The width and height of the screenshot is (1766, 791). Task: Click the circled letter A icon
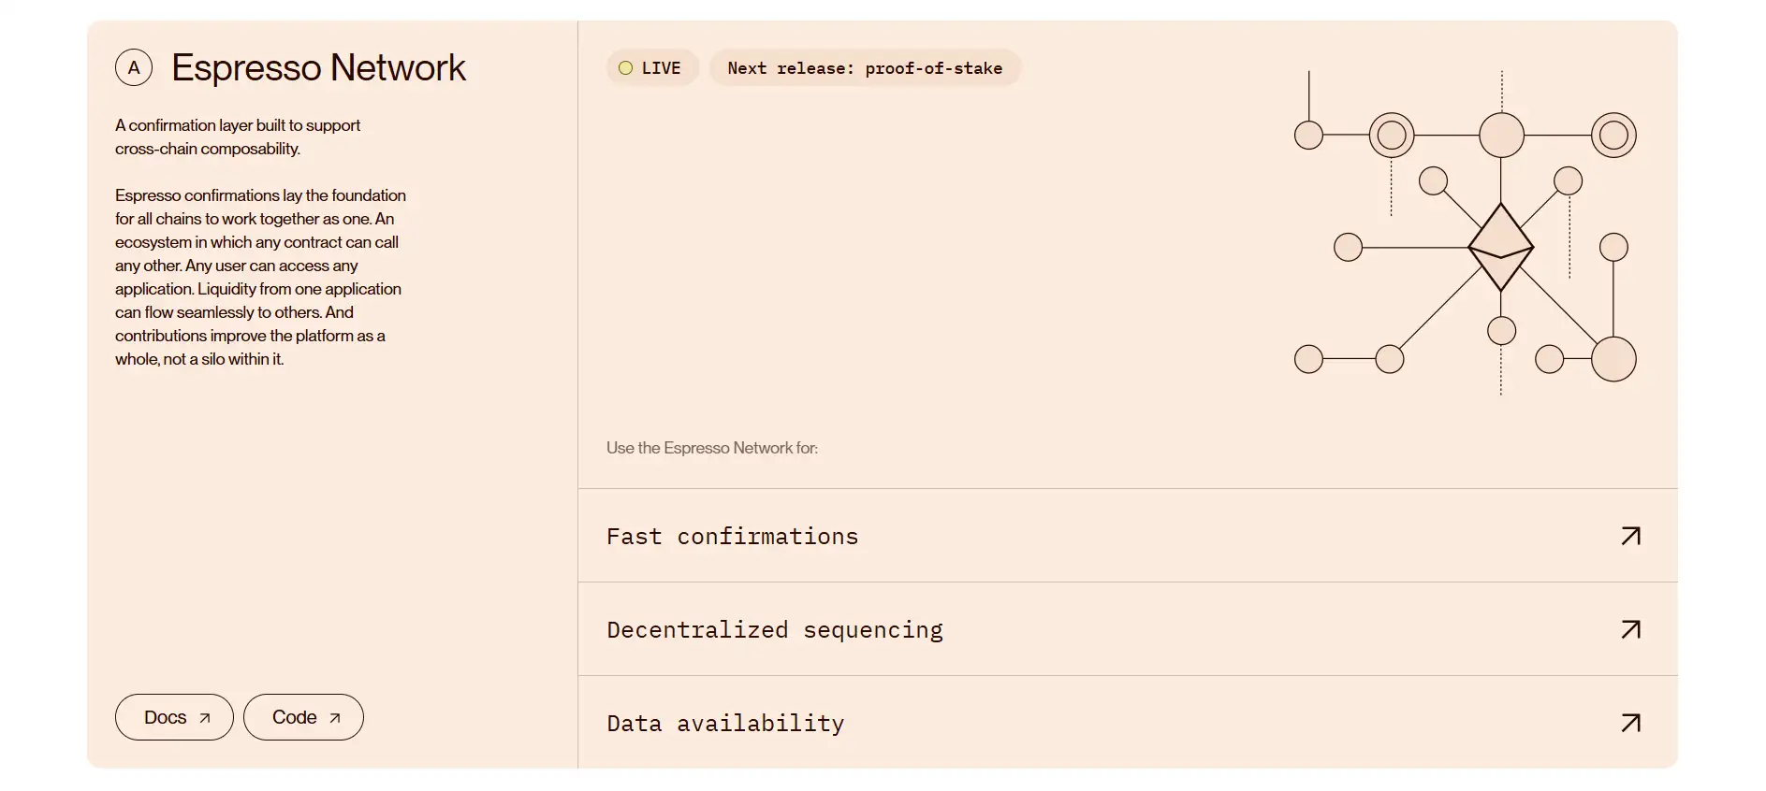pyautogui.click(x=134, y=67)
